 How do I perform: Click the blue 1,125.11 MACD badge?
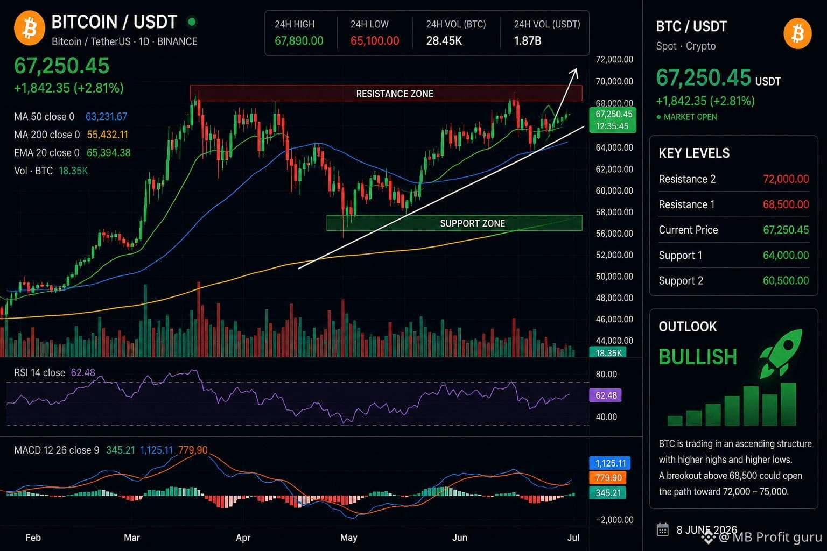pos(610,463)
